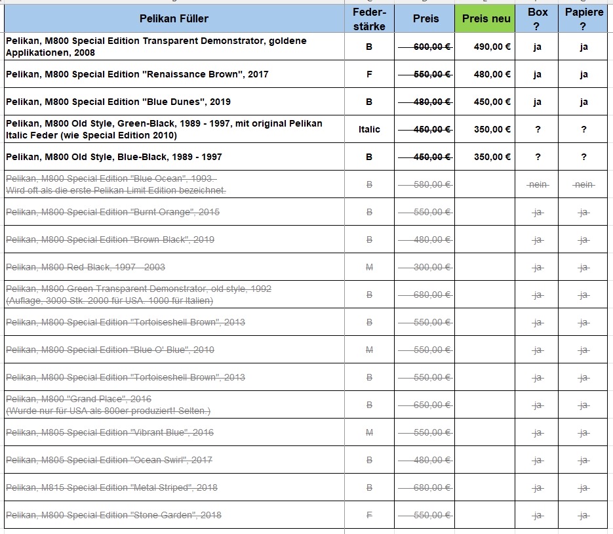The width and height of the screenshot is (613, 534).
Task: Select '550,00 €' in Vibrant Blue row
Action: coord(425,432)
